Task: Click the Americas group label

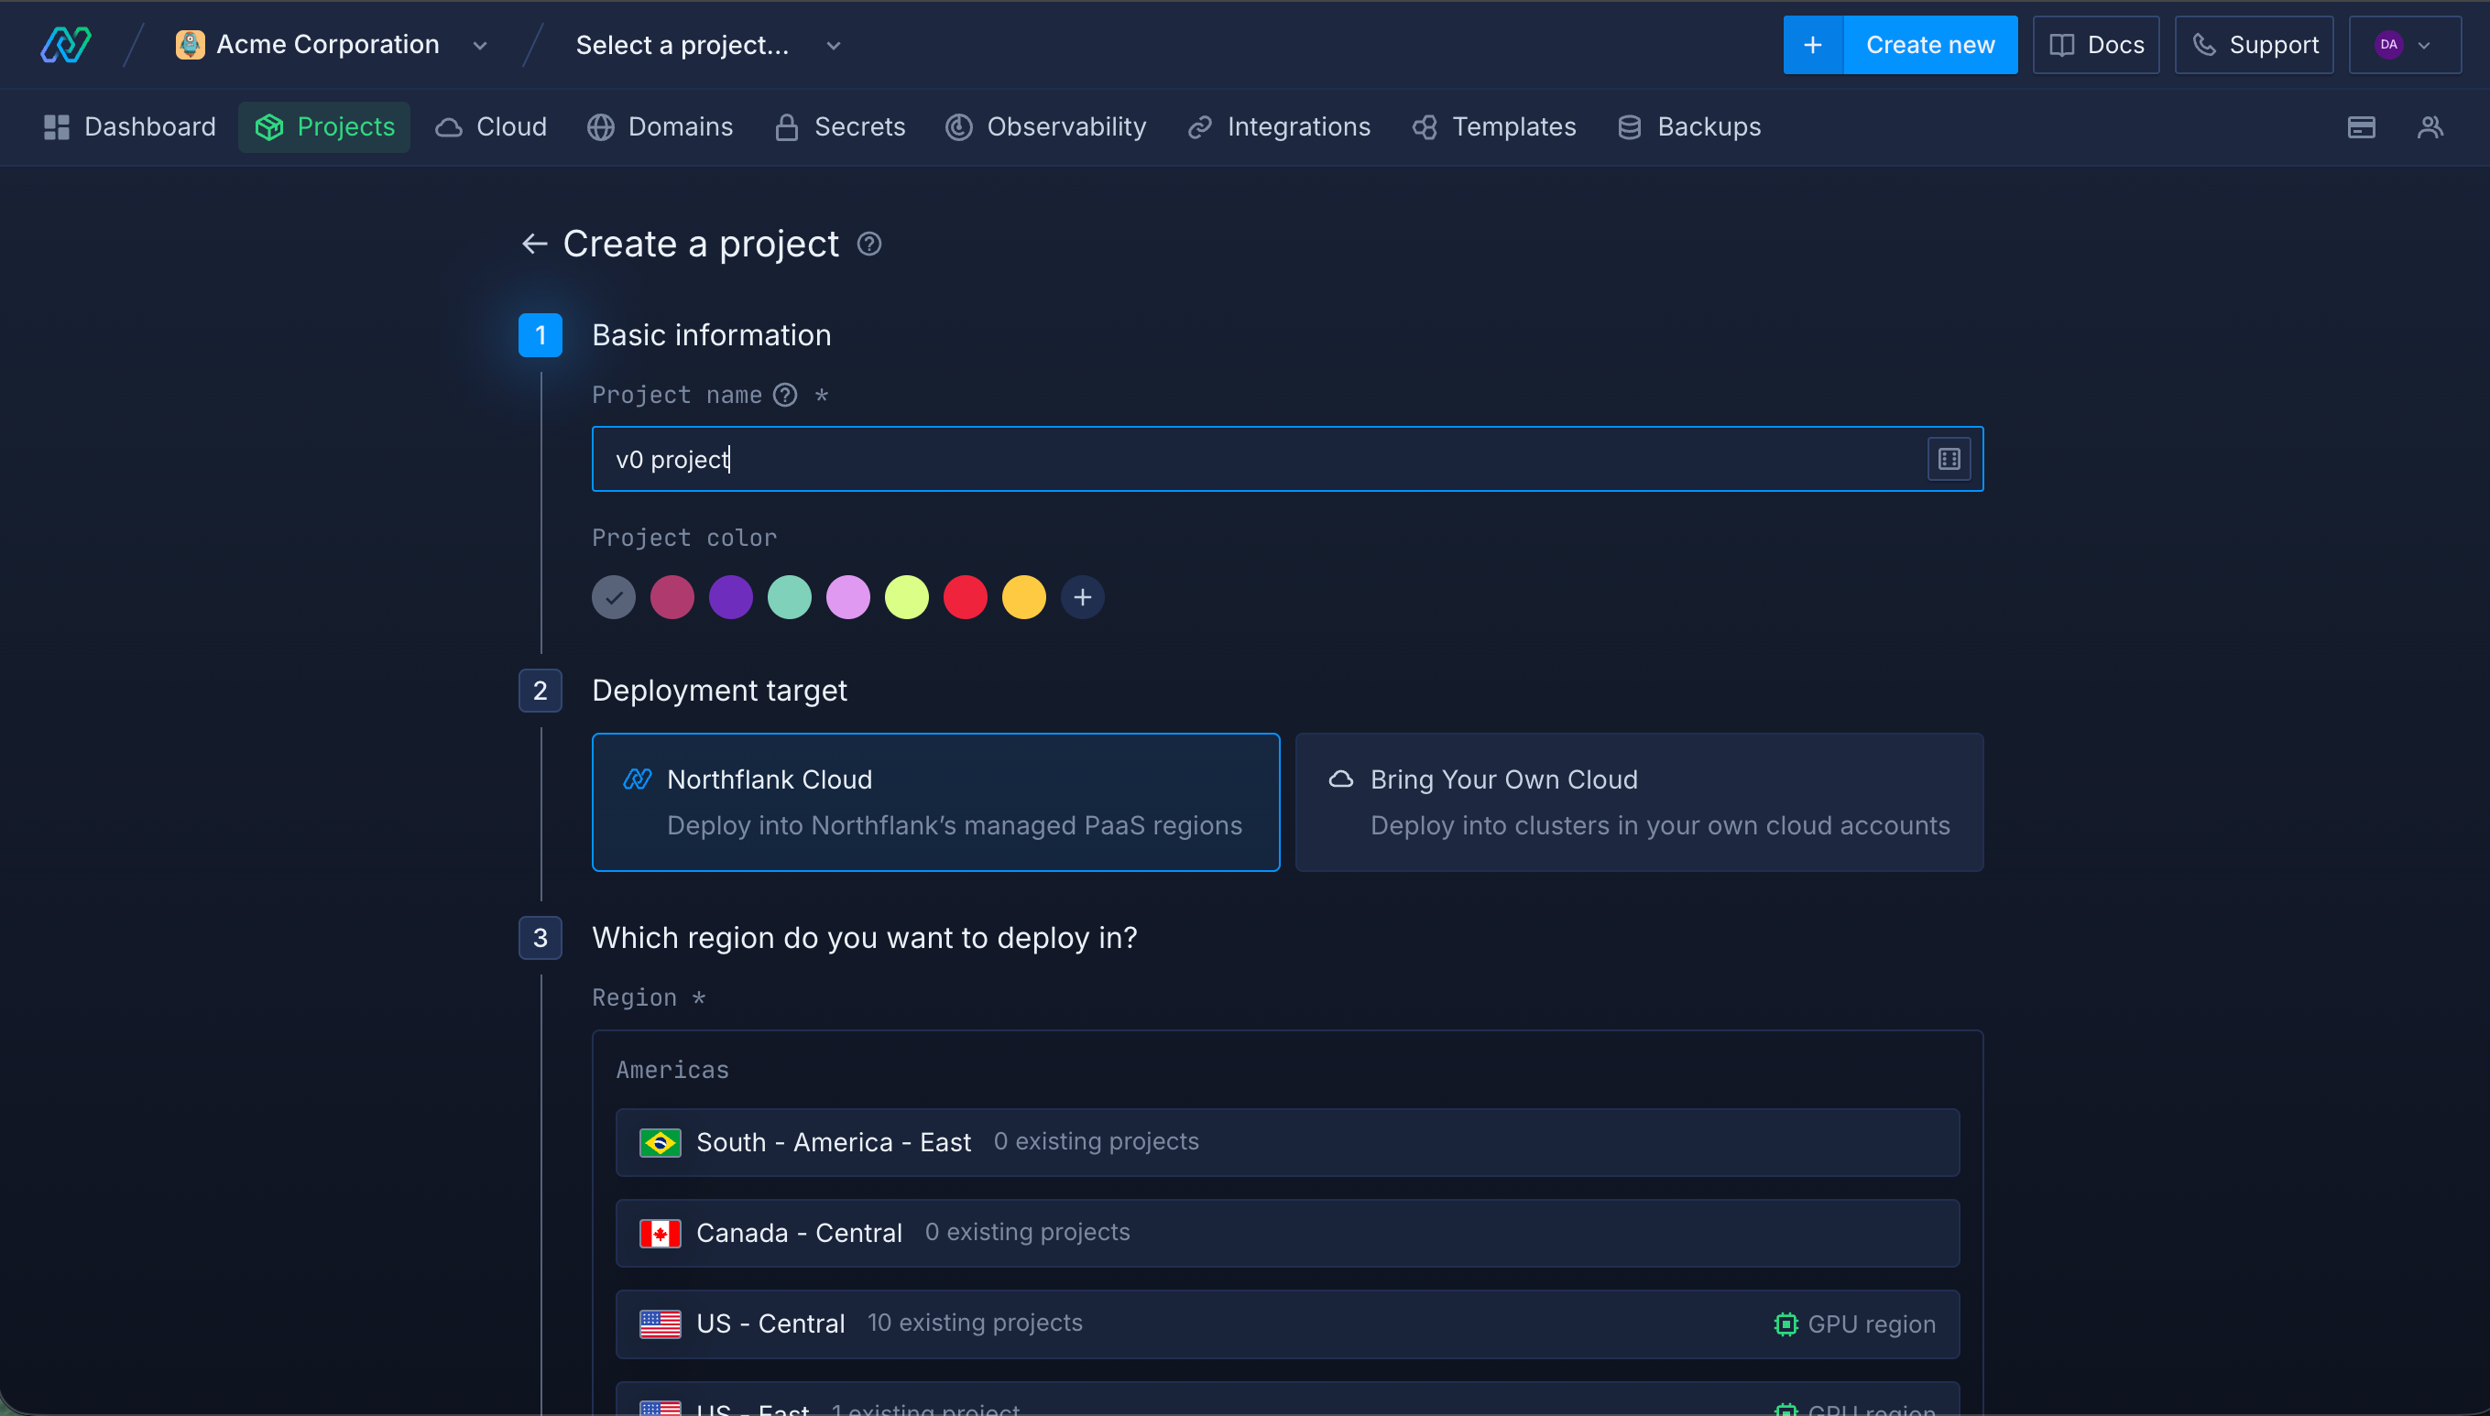Action: (x=672, y=1070)
